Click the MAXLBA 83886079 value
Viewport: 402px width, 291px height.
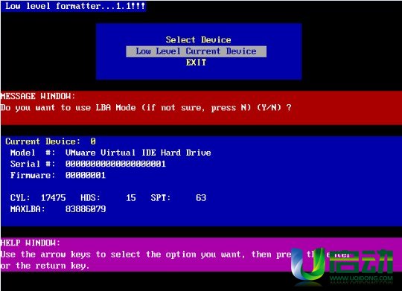tap(86, 209)
